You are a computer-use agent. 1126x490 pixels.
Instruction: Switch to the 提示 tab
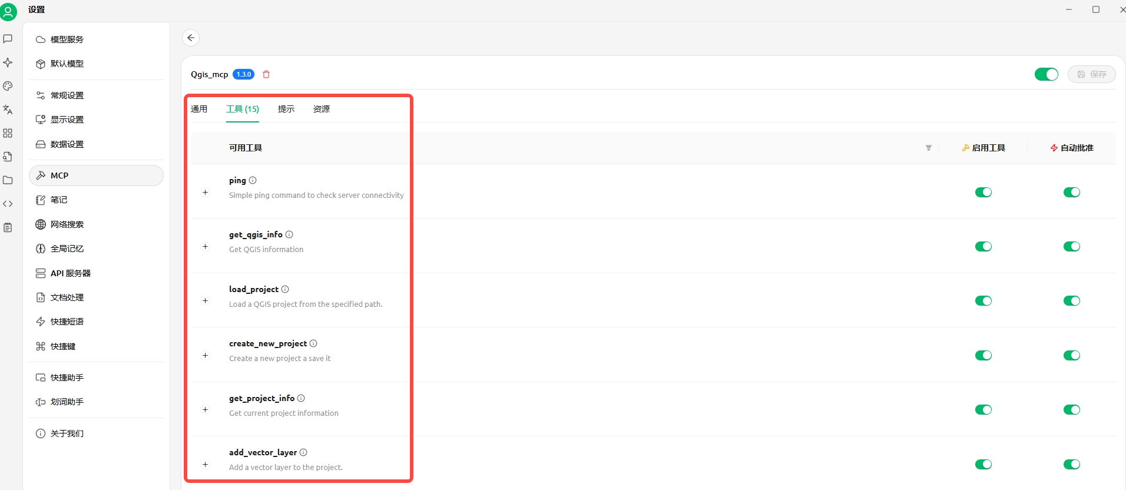tap(286, 109)
